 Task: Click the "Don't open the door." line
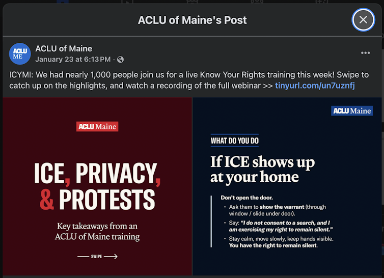[x=246, y=198]
